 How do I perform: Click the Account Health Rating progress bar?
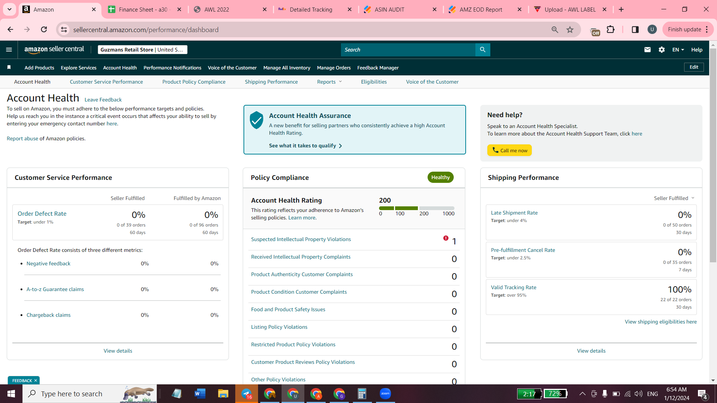coord(416,208)
